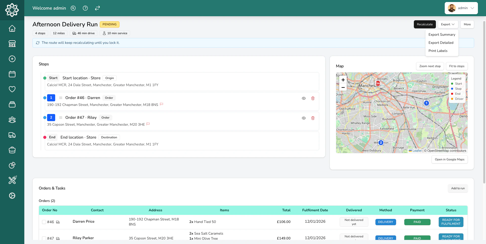Click the flag icon after Chapman Street address
The image size is (486, 244).
161,104
